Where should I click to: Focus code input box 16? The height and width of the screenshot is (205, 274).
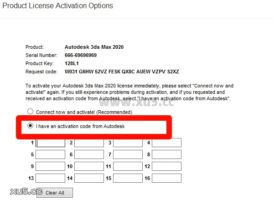(x=166, y=179)
